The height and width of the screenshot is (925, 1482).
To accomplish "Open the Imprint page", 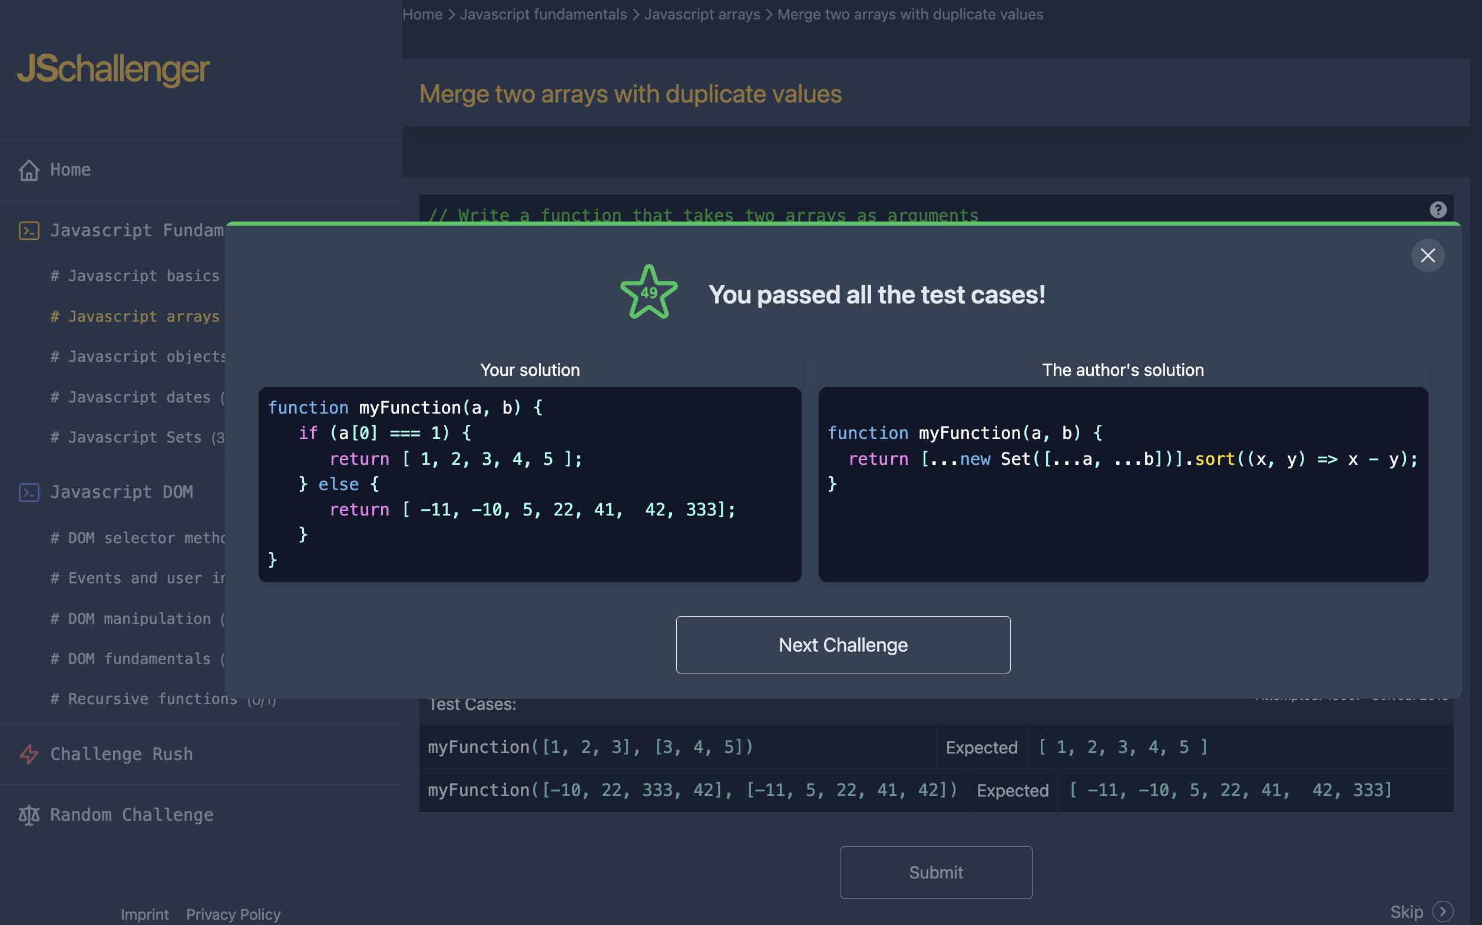I will pos(144,914).
